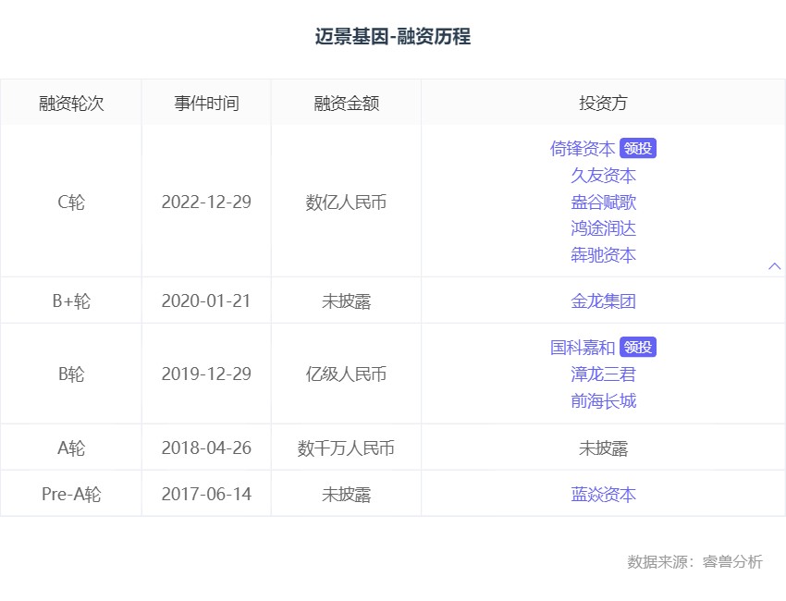Open investor link 前海长城

pos(603,401)
